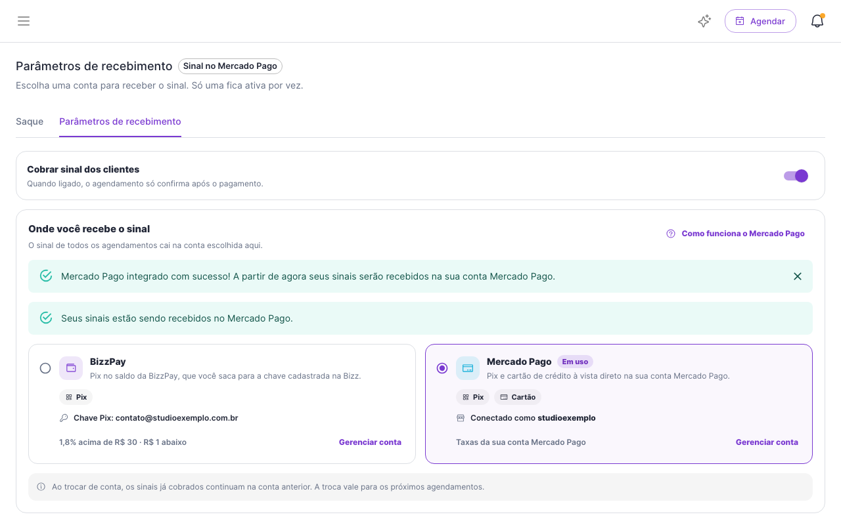
Task: Select the Parâmetros de recebimento tab
Action: [x=120, y=121]
